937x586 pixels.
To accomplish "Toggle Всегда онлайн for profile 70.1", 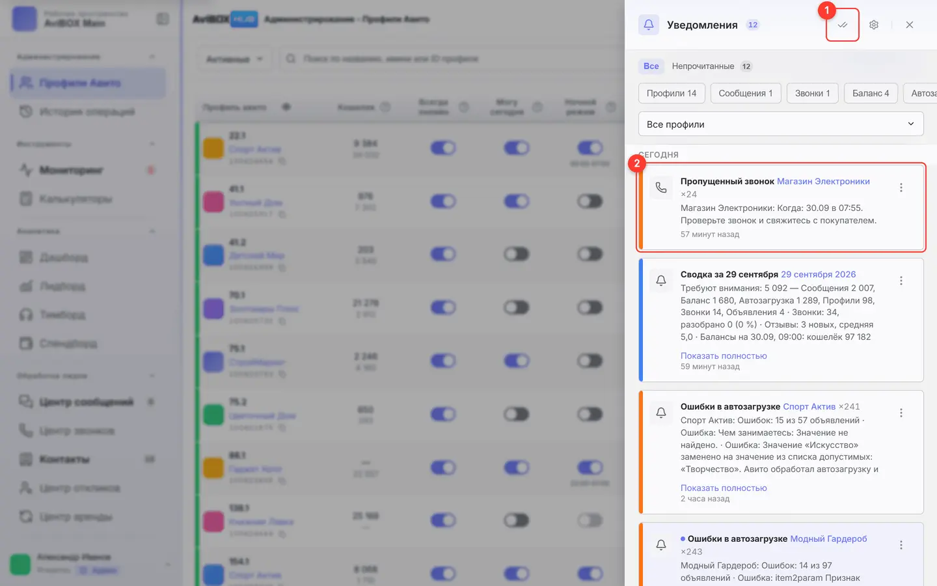I will (443, 307).
